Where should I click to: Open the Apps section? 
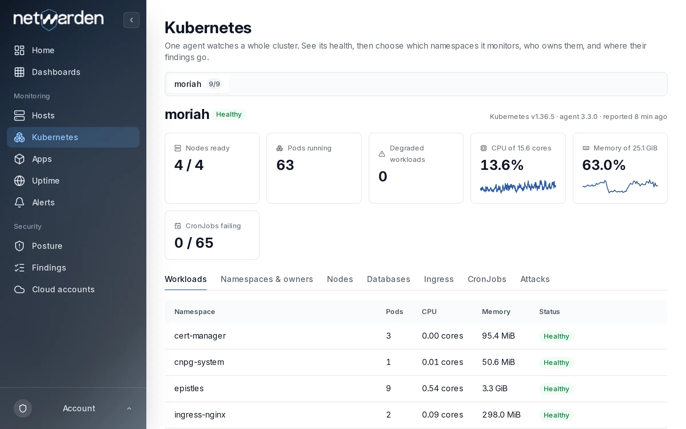tap(42, 159)
